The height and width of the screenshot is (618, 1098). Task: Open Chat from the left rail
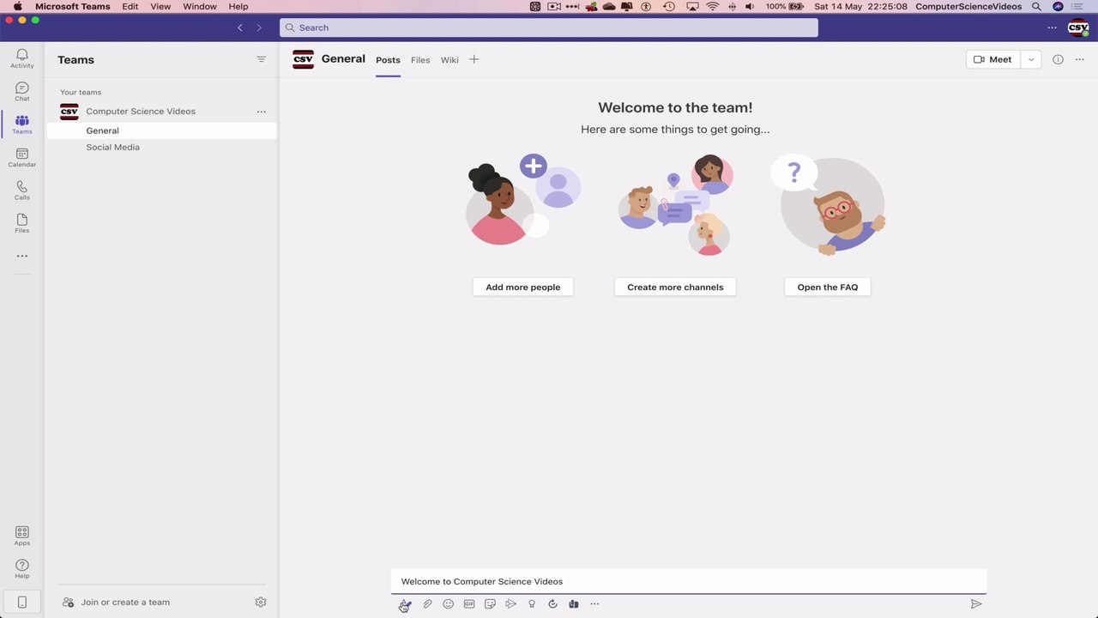tap(22, 92)
